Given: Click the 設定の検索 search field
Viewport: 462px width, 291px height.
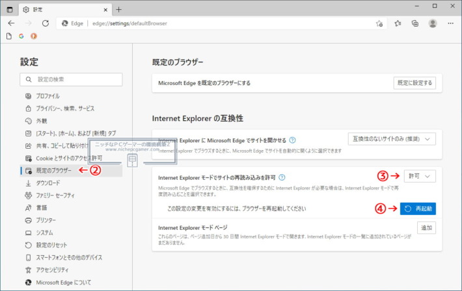Looking at the screenshot, I should 72,79.
